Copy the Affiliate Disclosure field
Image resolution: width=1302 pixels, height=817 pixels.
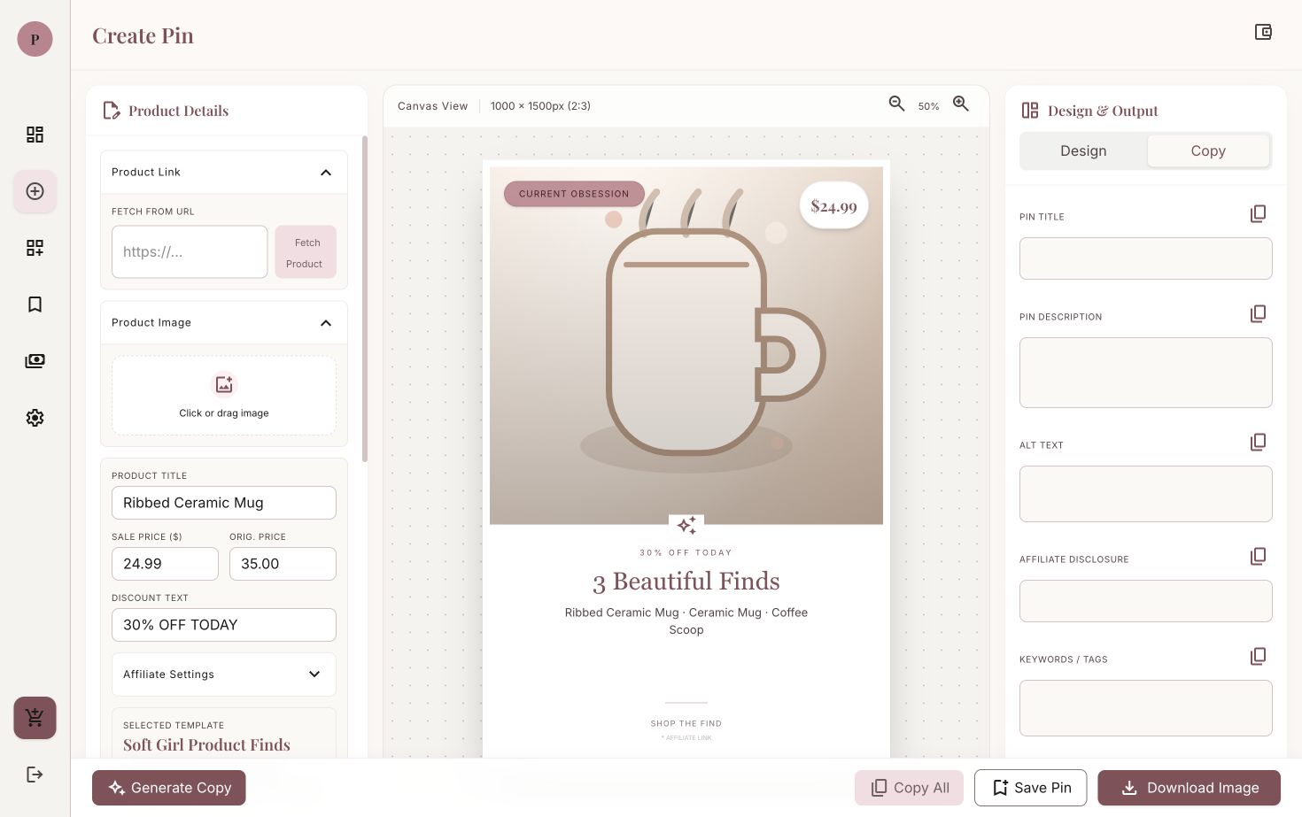[1258, 557]
